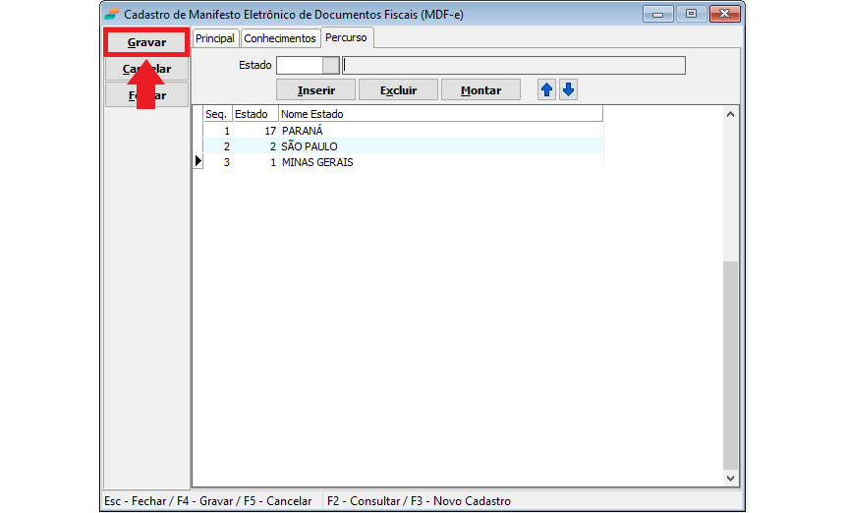Click the scrollbar up arrow in the grid
The width and height of the screenshot is (847, 513).
730,114
